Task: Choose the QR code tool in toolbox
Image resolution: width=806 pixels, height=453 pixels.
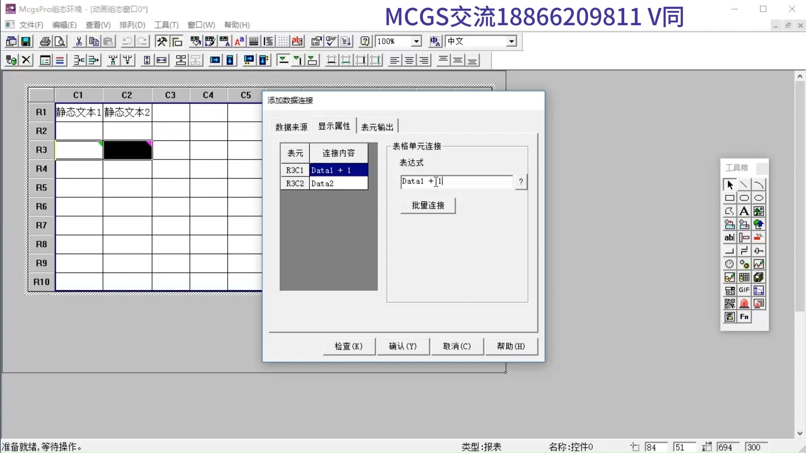Action: (730, 304)
